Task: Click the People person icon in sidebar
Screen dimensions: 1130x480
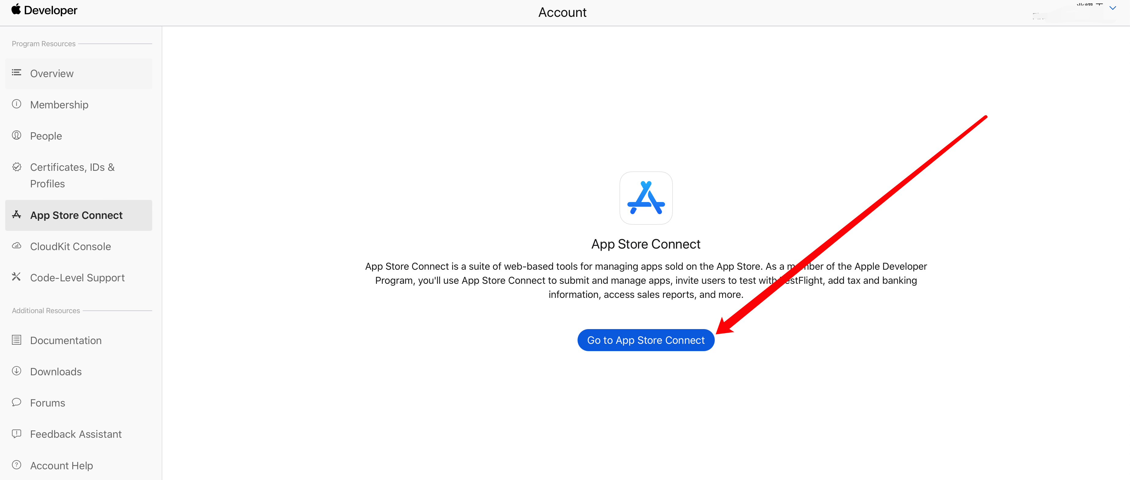Action: coord(16,135)
